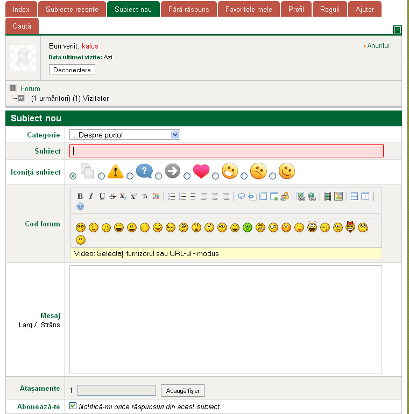The height and width of the screenshot is (414, 409).
Task: Apply italic formatting in the editor toolbar
Action: tap(91, 197)
